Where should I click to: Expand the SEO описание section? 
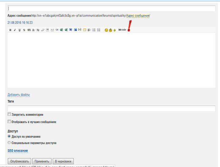[17, 151]
